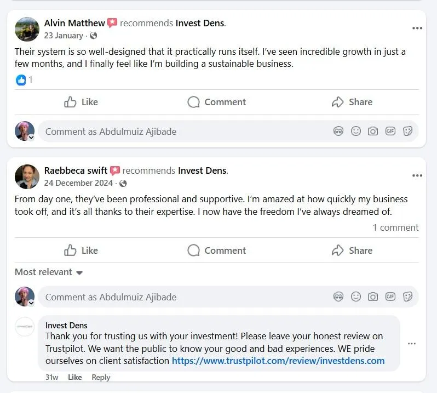Click avatar sticker icon in Raebbeca's comment box
The image size is (437, 393).
pyautogui.click(x=338, y=297)
